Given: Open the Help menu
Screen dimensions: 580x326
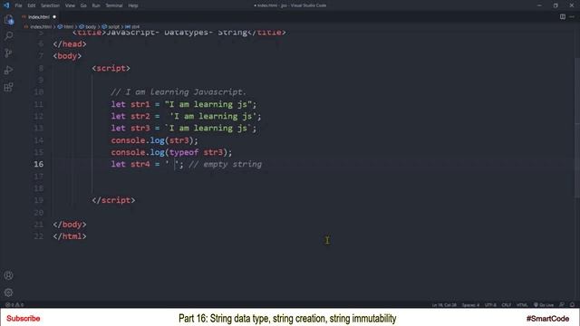Looking at the screenshot, I should [x=133, y=5].
